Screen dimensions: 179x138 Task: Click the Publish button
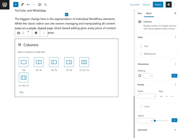pyautogui.click(x=158, y=5)
